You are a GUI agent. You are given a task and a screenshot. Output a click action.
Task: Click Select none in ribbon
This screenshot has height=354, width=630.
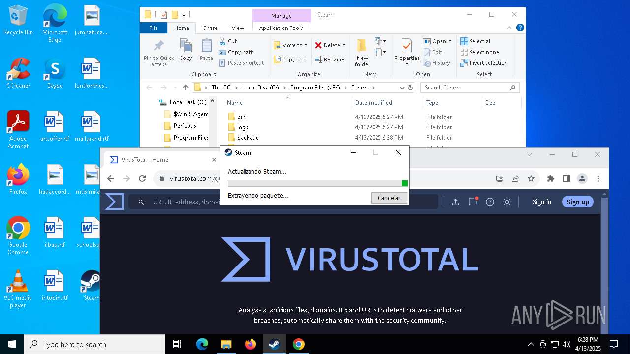[x=479, y=52]
